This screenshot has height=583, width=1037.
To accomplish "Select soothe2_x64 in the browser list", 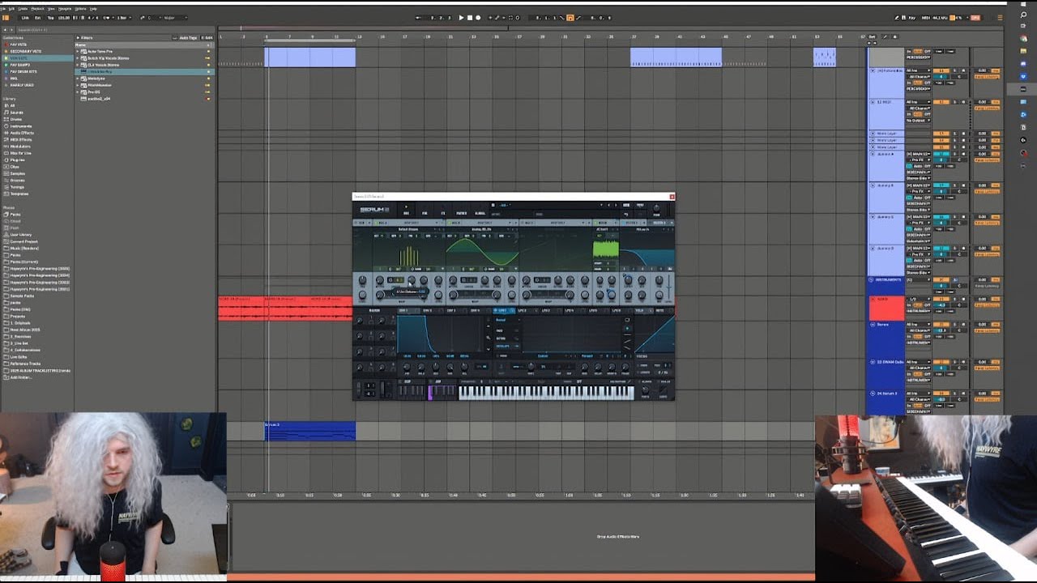I will 99,99.
